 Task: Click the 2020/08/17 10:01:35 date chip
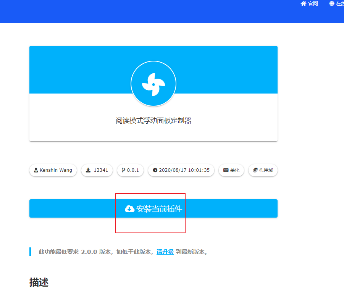(x=181, y=170)
